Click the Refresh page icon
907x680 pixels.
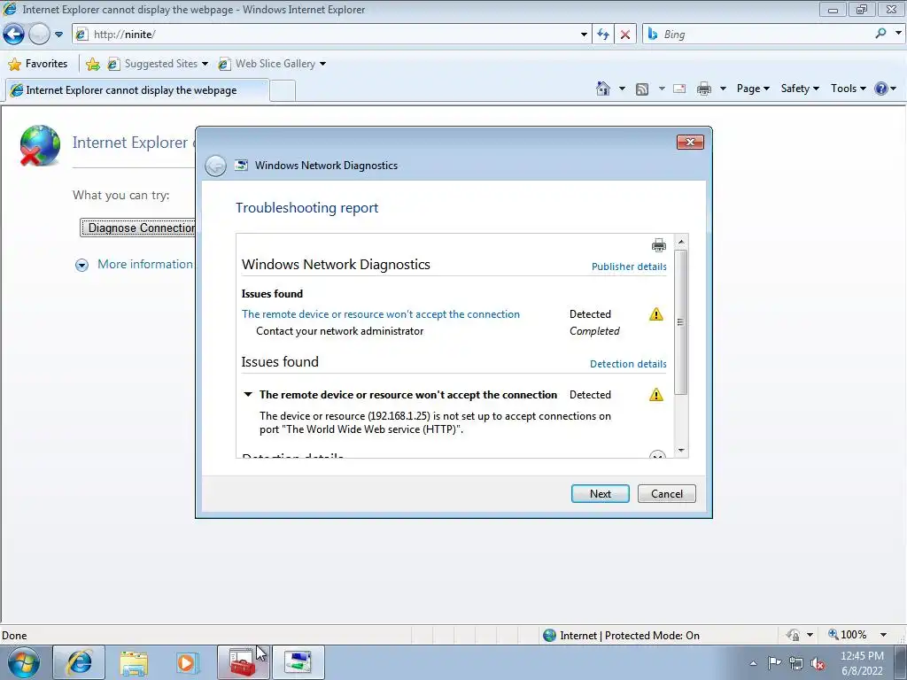click(603, 35)
